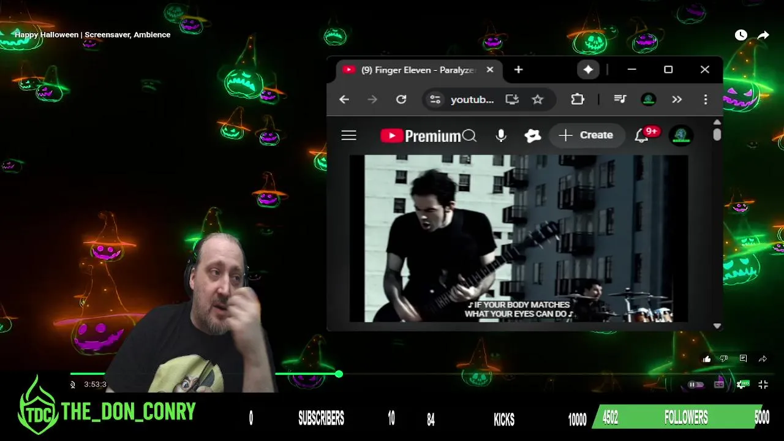Click the Happy Halloween video title
The width and height of the screenshot is (784, 441).
click(92, 35)
